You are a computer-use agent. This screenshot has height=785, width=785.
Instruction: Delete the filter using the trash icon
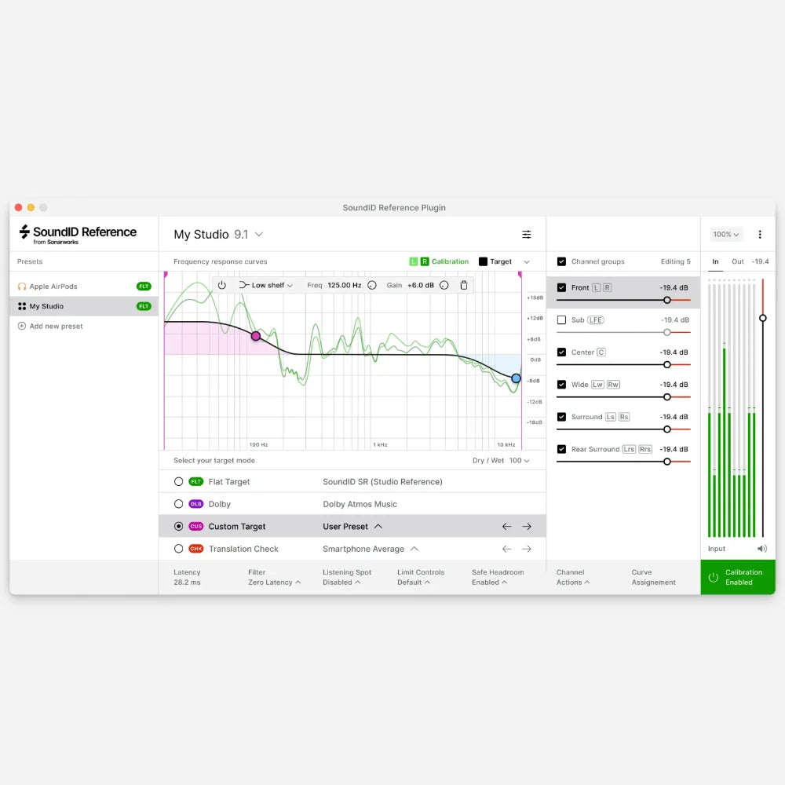click(x=464, y=285)
